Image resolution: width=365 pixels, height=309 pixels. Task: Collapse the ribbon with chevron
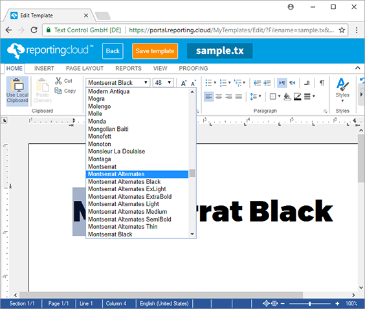357,68
